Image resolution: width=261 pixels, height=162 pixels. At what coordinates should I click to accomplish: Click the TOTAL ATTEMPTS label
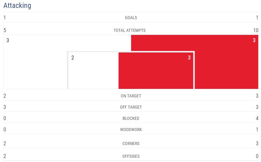pos(130,30)
